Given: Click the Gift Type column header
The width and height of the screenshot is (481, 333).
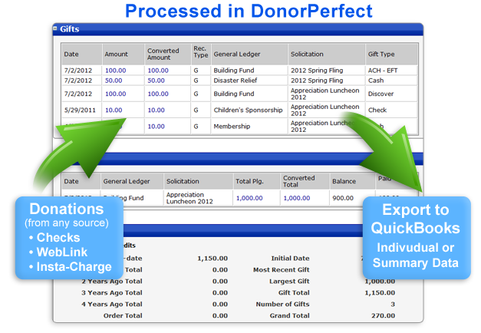Looking at the screenshot, I should [391, 54].
